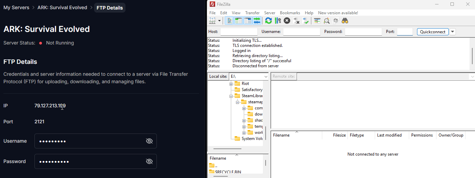Viewport: 475px width, 178px height.
Task: Expand the 'temp' folder node
Action: pos(244,126)
